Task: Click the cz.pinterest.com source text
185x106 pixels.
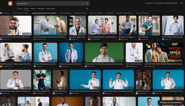Action: [x=40, y=93]
